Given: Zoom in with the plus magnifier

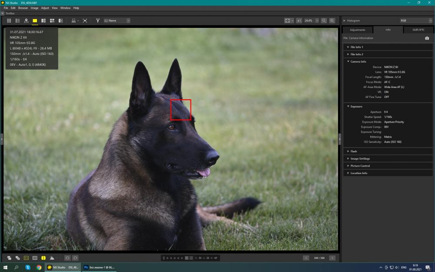Looking at the screenshot, I should click(332, 20).
